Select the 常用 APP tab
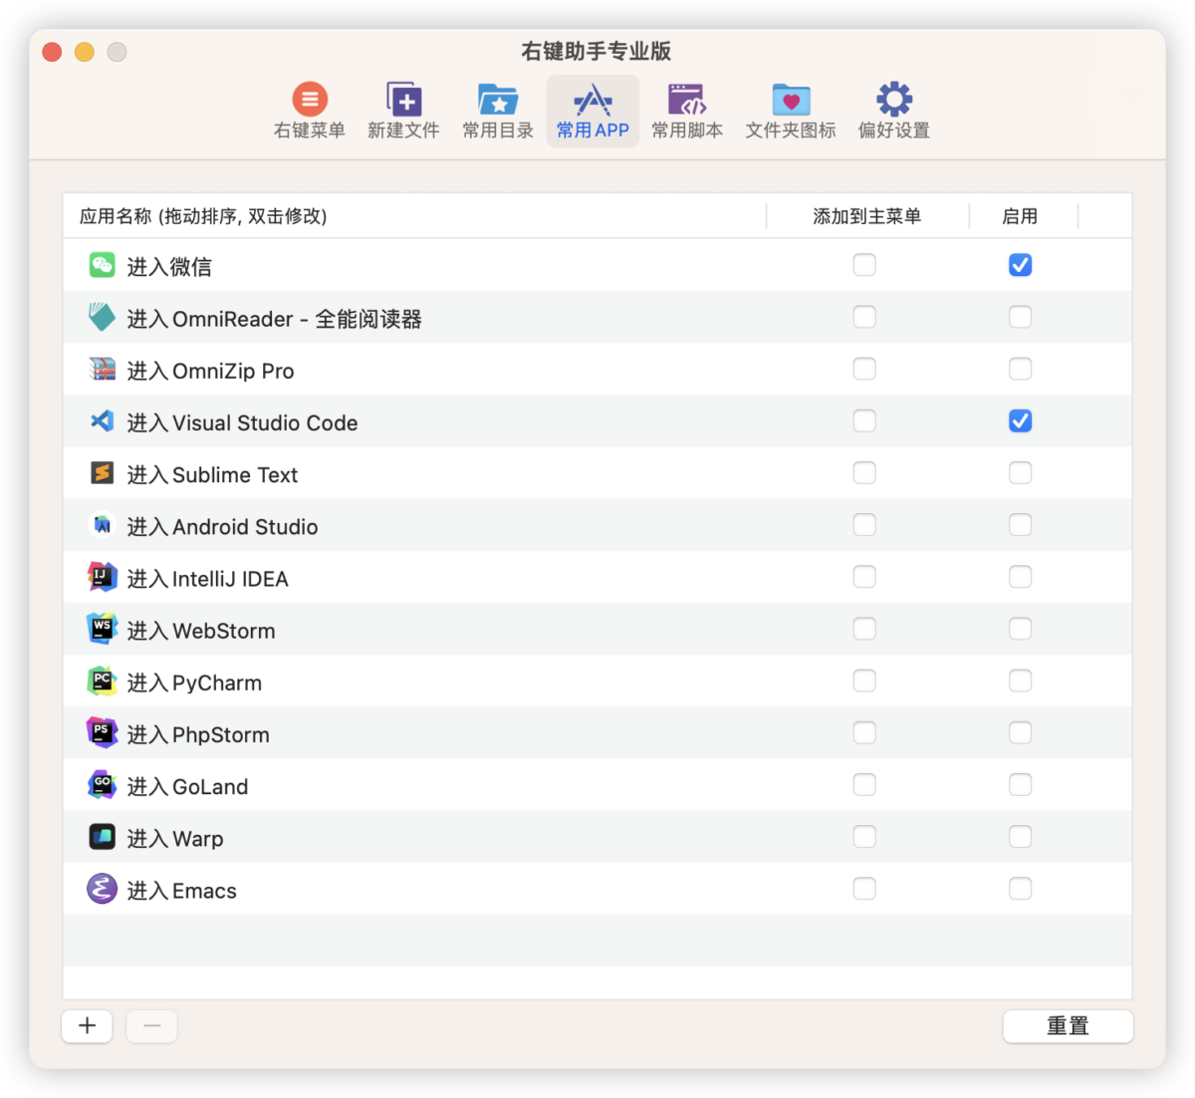This screenshot has height=1098, width=1195. tap(593, 111)
